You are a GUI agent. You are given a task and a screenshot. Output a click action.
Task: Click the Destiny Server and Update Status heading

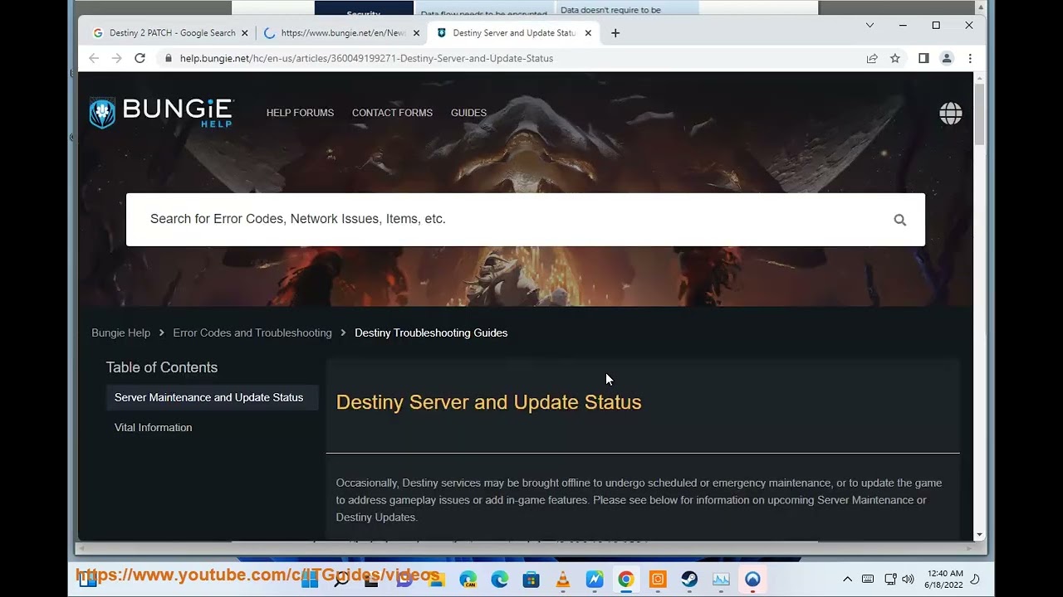[x=488, y=402]
